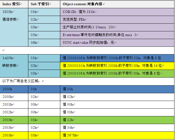
Task: Click the yellow '2003h' index cell
Action: 14,135
